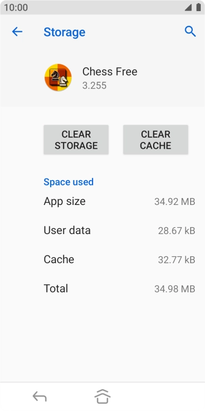Image resolution: width=205 pixels, height=411 pixels.
Task: Tap the Chess Free app name
Action: point(110,72)
